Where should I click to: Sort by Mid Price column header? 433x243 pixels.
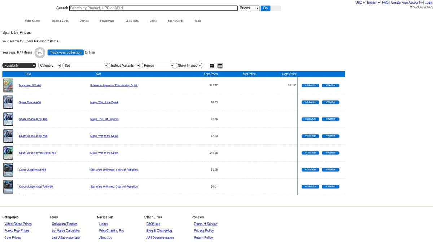[x=249, y=74]
